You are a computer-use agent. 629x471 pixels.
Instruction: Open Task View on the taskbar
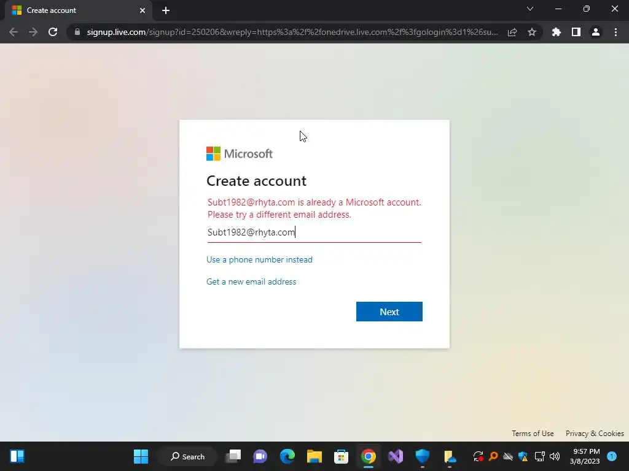pos(233,456)
